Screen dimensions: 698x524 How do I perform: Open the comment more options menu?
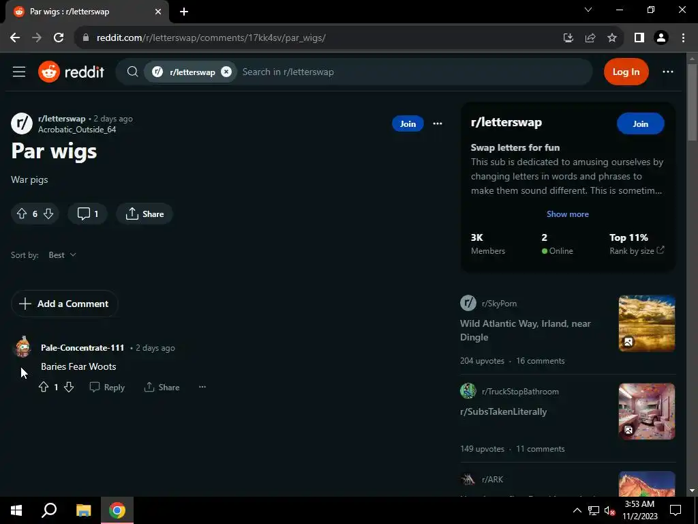tap(202, 387)
